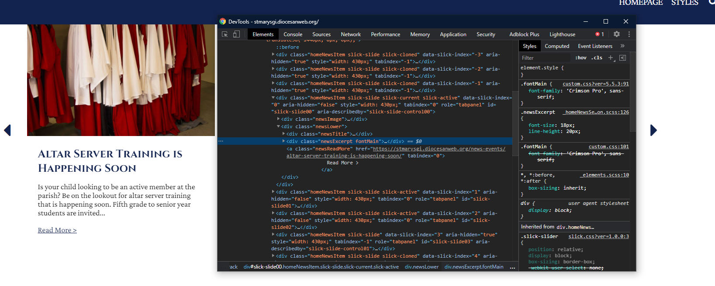This screenshot has height=286, width=715.
Task: Click the red error count indicator
Action: 600,34
